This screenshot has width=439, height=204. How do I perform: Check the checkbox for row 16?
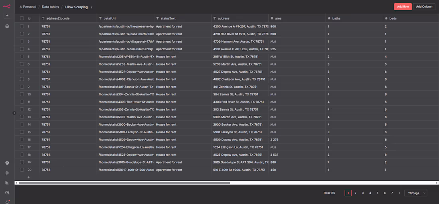click(x=22, y=140)
